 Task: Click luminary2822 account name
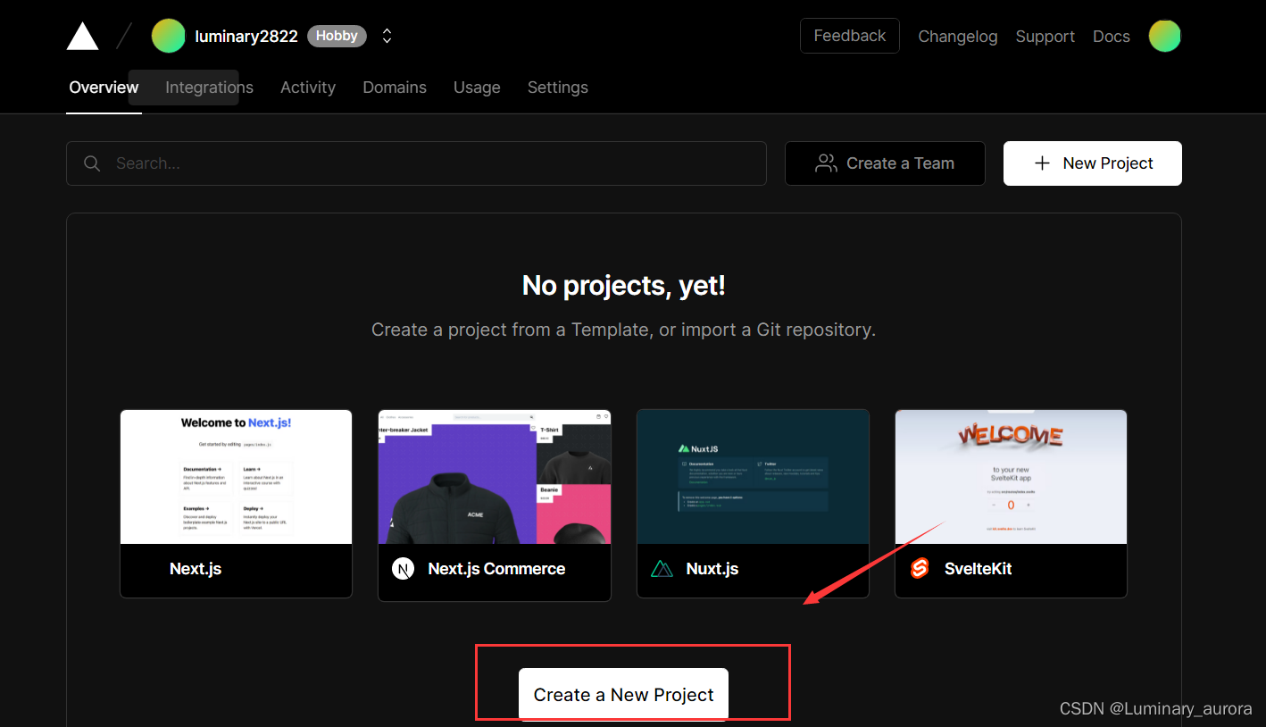tap(246, 37)
